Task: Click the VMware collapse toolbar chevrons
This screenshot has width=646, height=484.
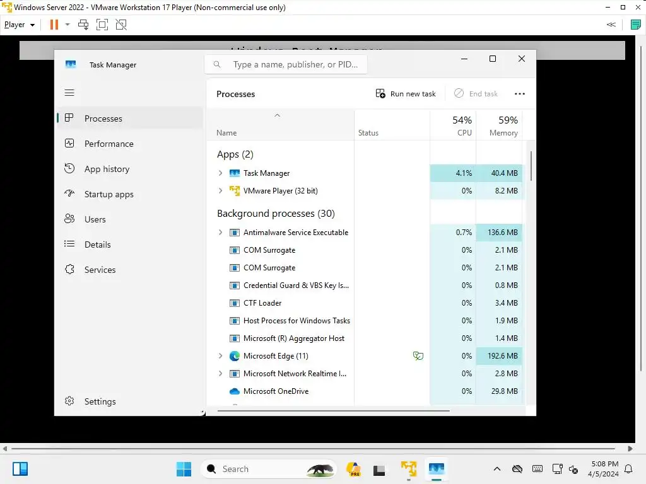Action: click(611, 25)
